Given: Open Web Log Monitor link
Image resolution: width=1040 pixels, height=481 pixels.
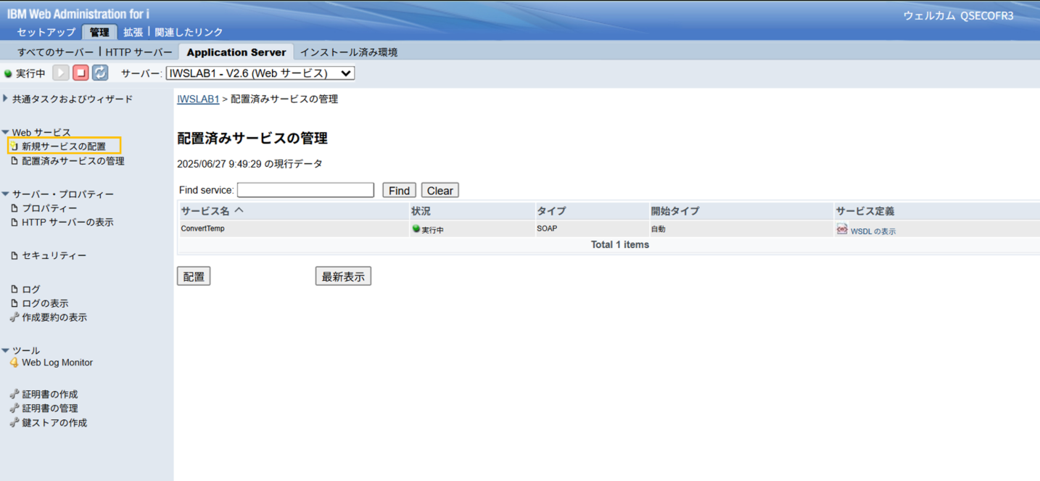Looking at the screenshot, I should [x=57, y=363].
